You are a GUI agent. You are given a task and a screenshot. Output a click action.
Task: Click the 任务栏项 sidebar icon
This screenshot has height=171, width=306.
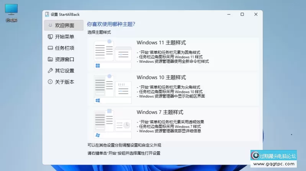[50, 48]
